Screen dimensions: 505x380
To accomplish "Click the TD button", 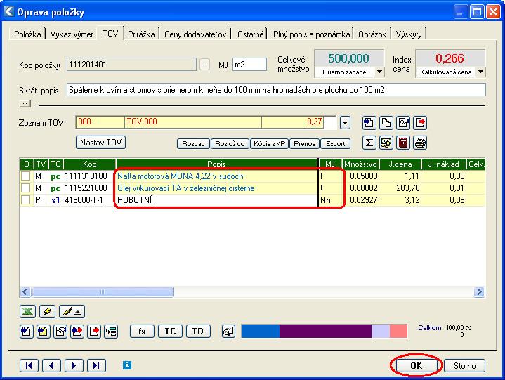I will (198, 331).
